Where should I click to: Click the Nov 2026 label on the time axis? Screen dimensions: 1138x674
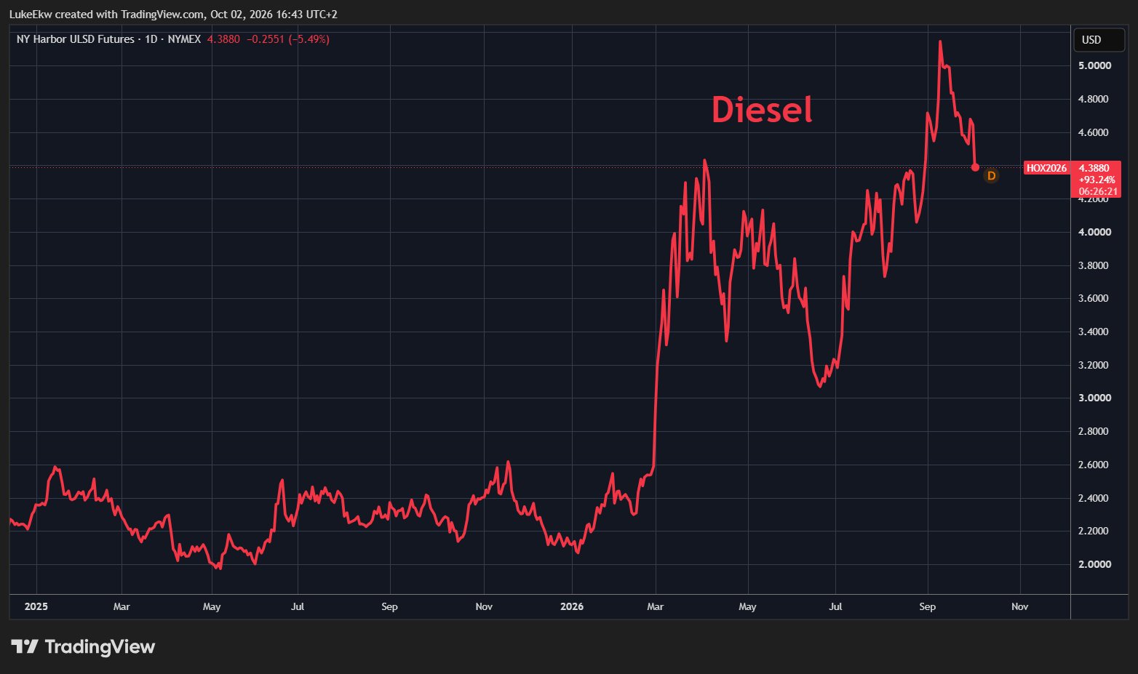(1019, 606)
